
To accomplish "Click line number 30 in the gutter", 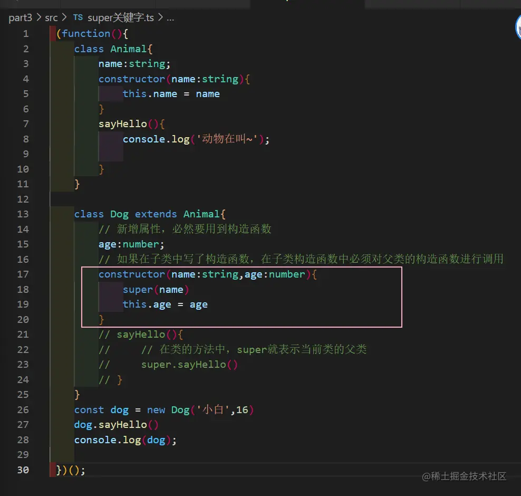I will click(23, 470).
